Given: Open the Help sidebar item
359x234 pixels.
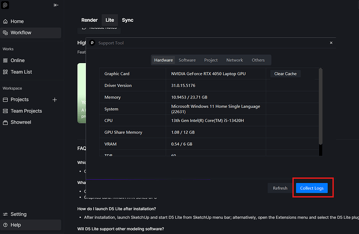Looking at the screenshot, I should (16, 225).
